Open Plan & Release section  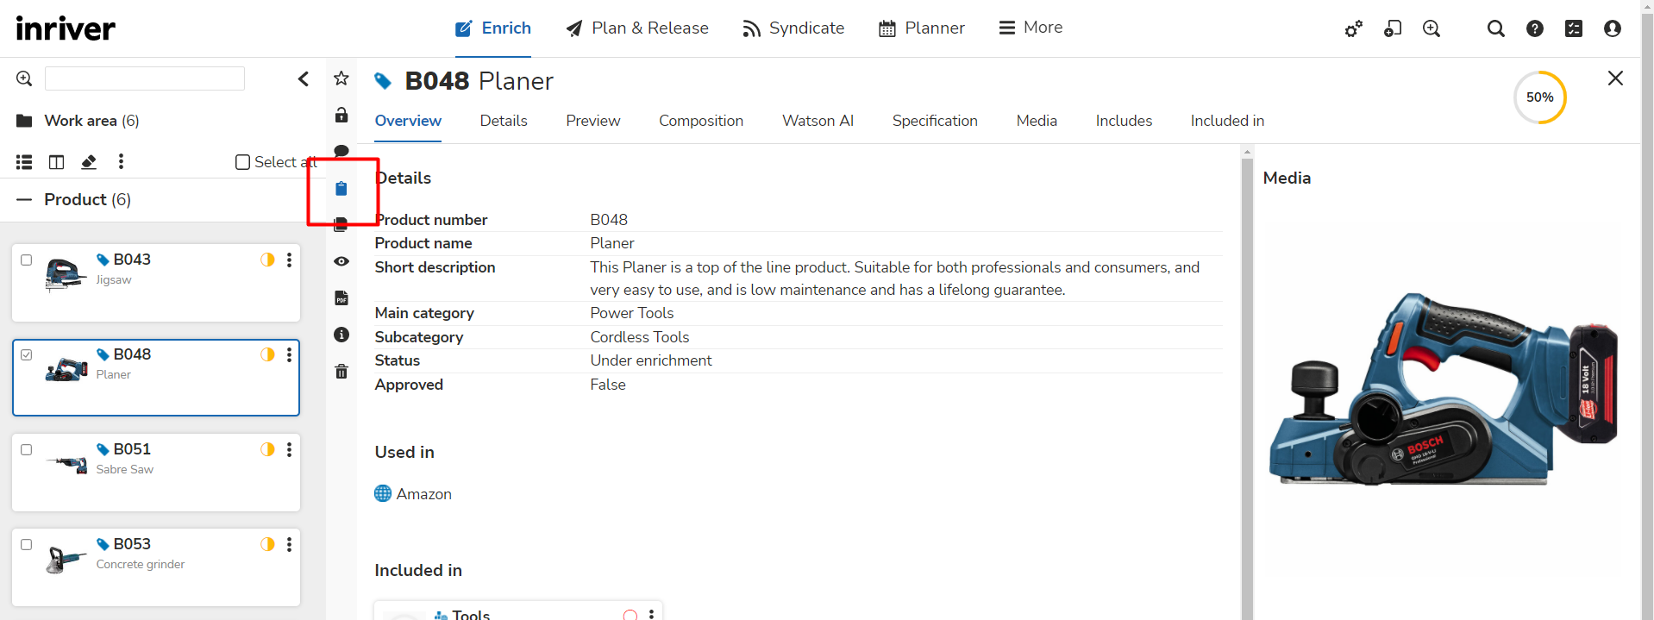[x=637, y=28]
